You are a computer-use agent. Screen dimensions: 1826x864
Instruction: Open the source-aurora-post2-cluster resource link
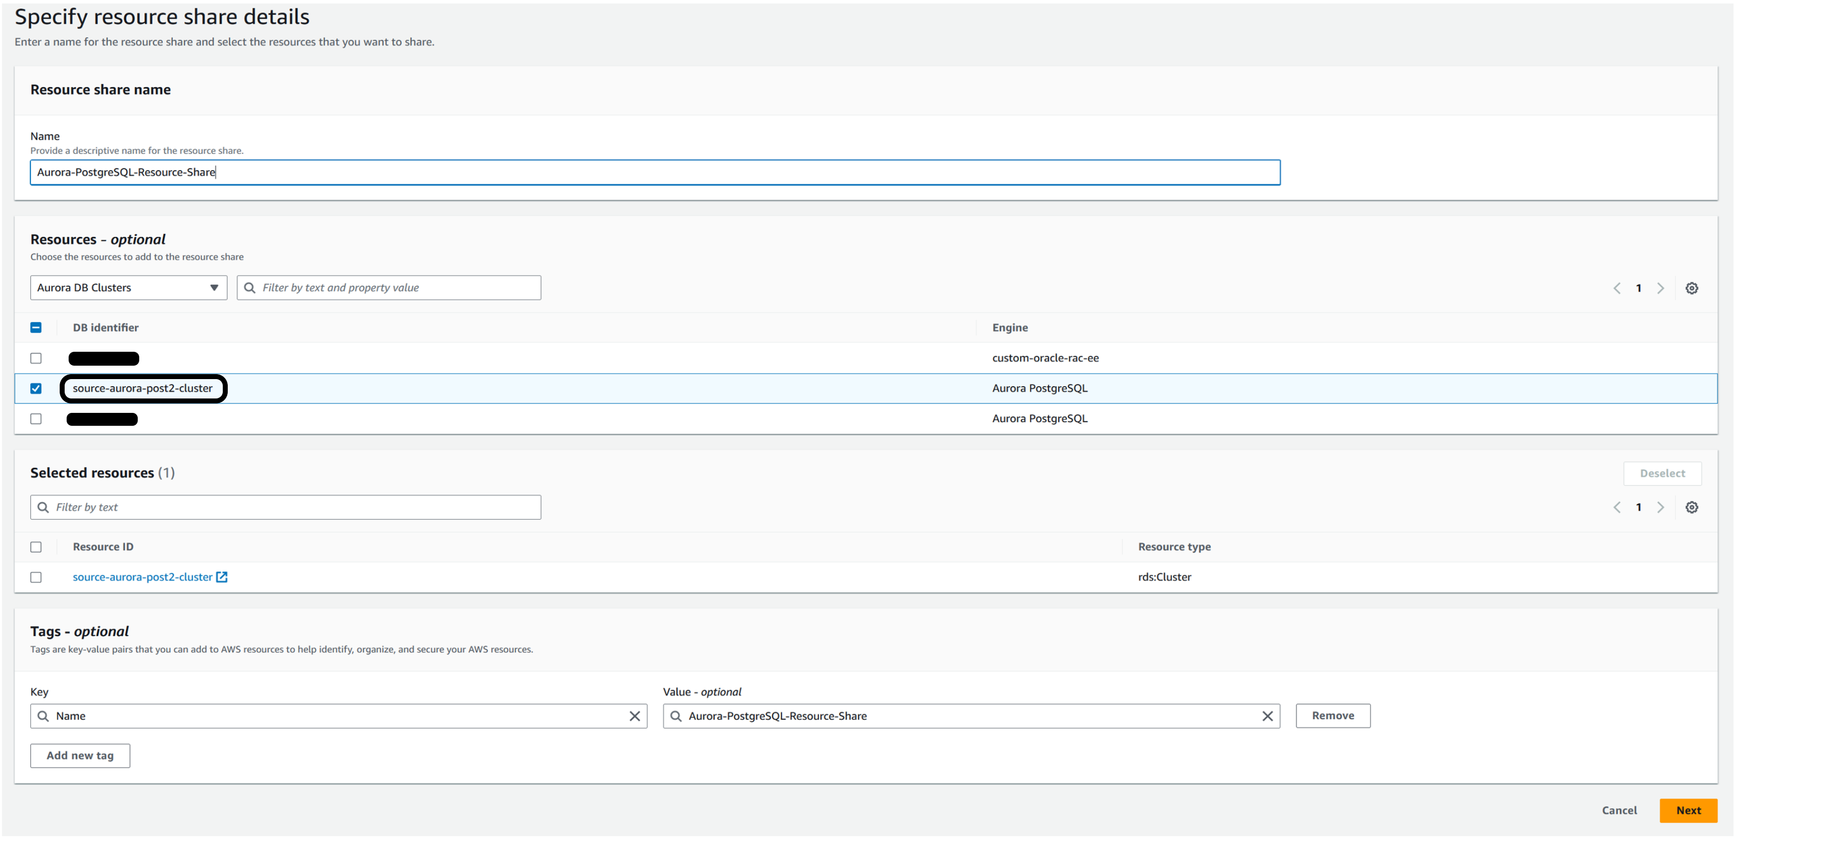click(142, 577)
